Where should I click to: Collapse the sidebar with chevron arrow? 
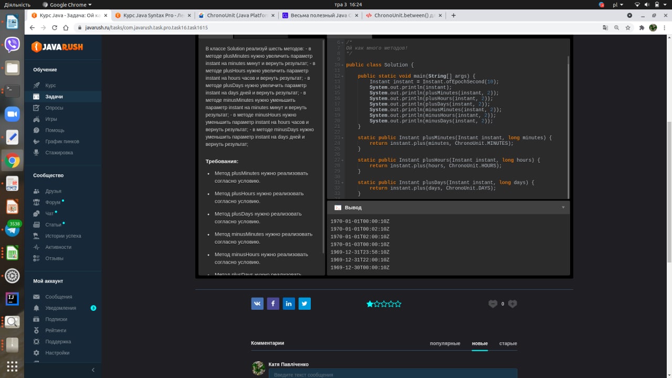click(93, 370)
